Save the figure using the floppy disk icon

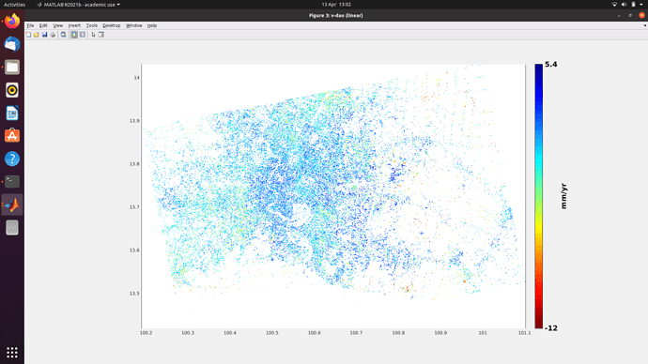(x=45, y=35)
